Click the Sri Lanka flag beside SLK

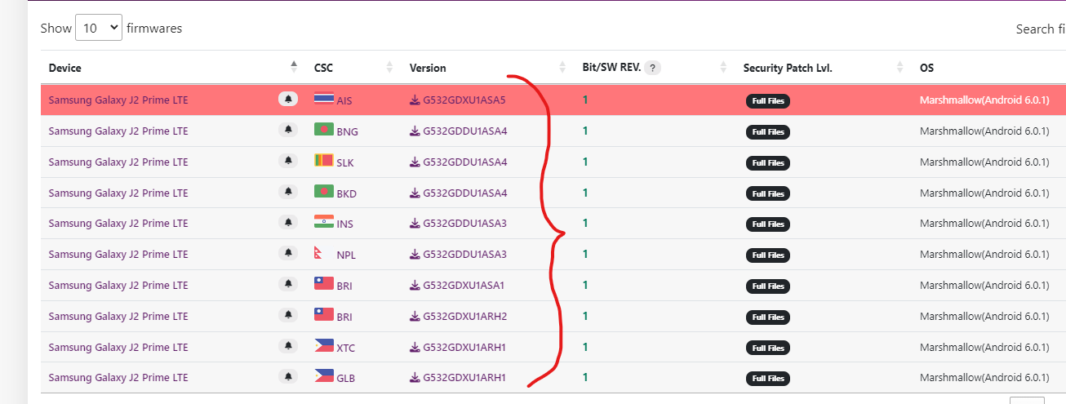323,161
